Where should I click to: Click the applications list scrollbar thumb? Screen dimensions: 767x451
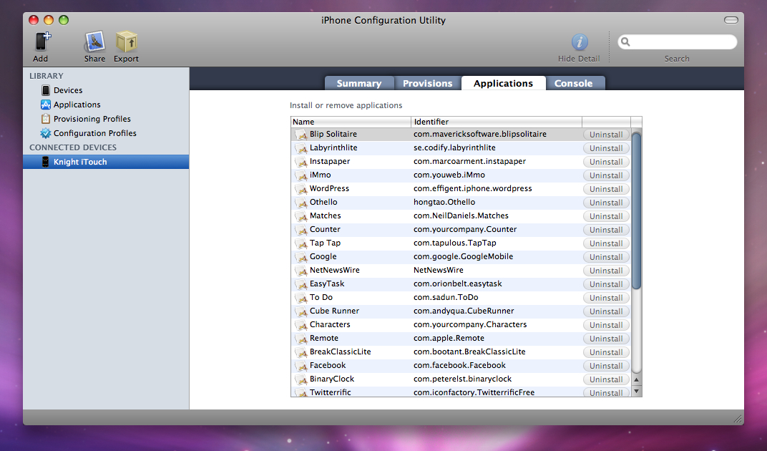click(636, 210)
